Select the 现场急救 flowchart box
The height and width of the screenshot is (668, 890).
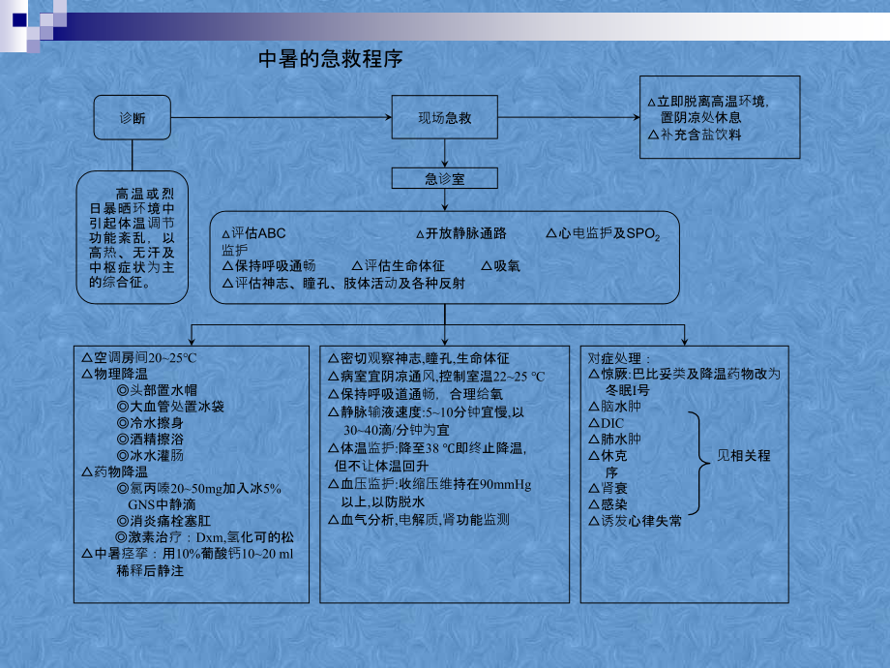444,117
